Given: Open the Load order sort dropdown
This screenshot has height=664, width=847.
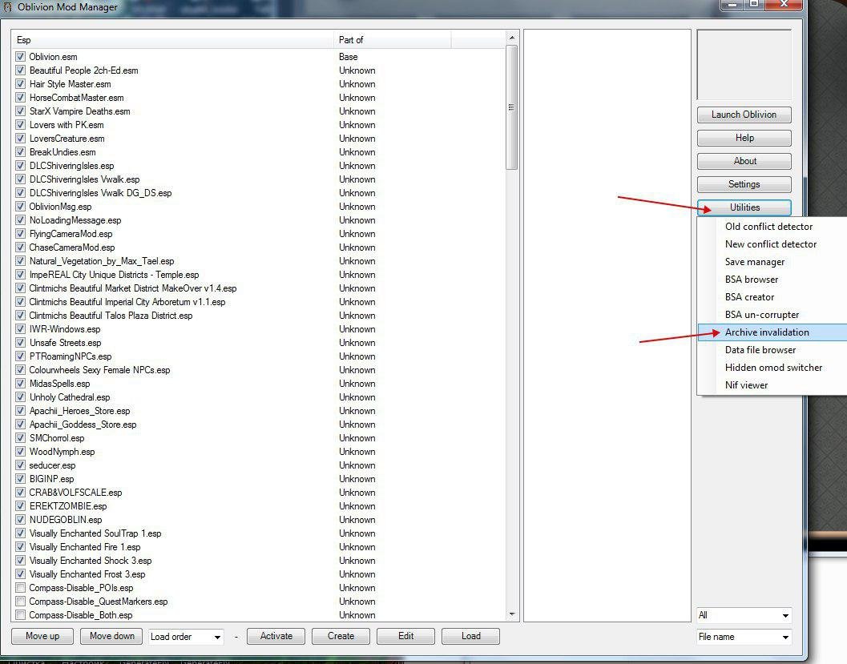Looking at the screenshot, I should click(186, 637).
